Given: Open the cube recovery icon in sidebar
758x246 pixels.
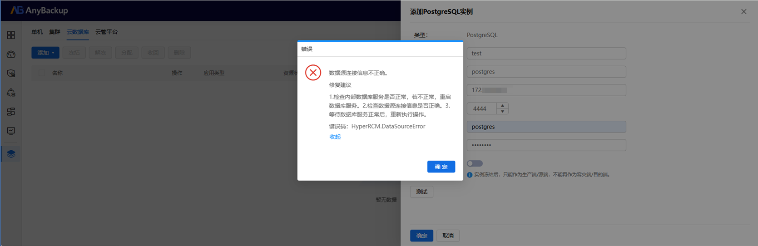Looking at the screenshot, I should coord(11,93).
